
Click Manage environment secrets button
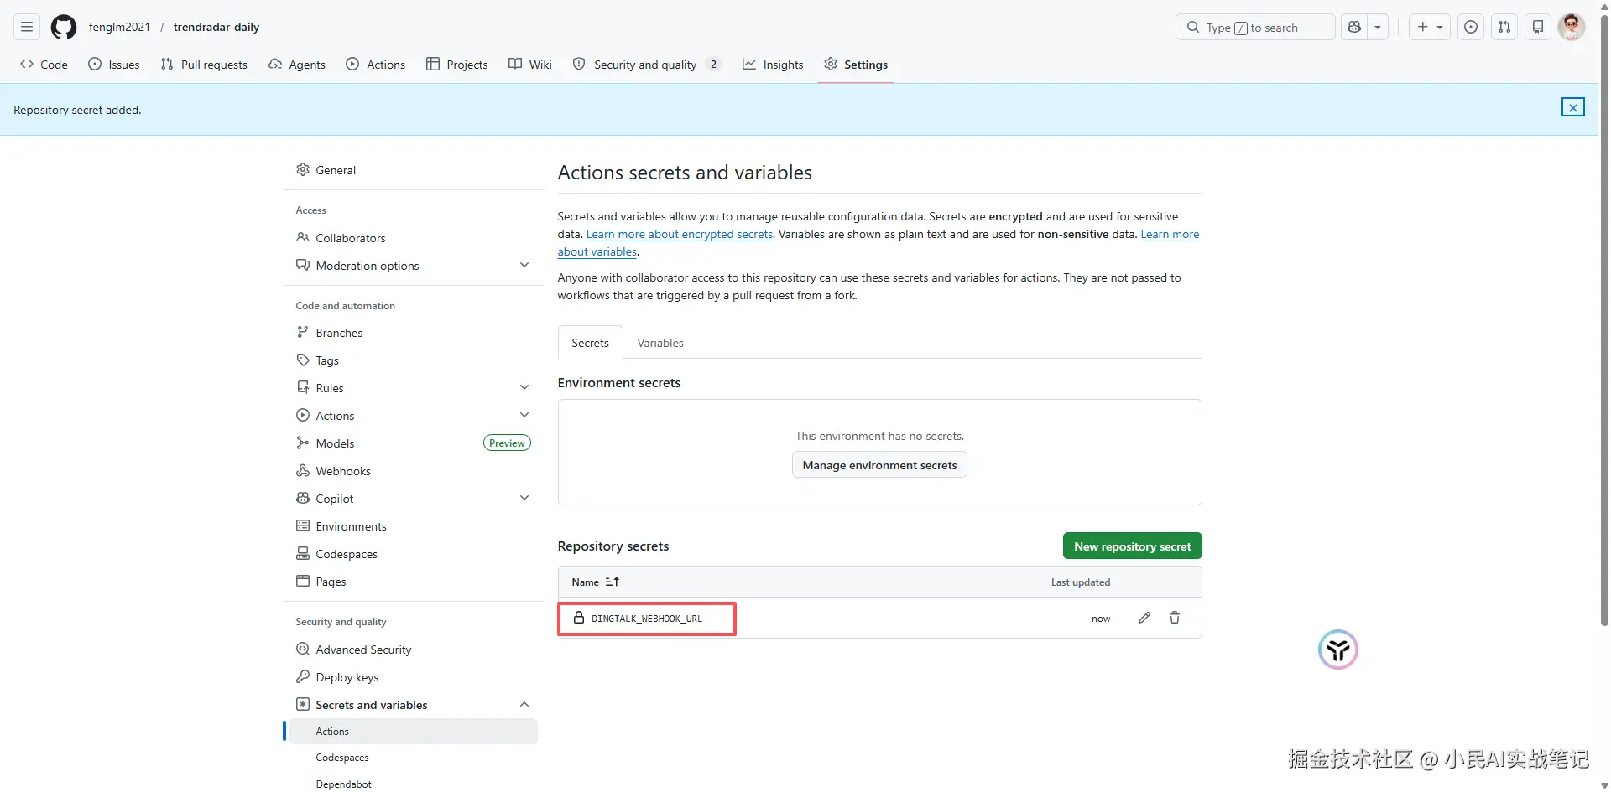point(879,465)
